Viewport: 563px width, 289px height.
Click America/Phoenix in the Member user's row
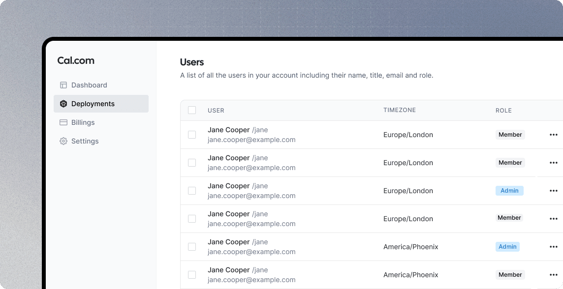[x=411, y=275]
